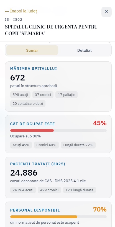Click the Mărimea Spitalului card heading
The image size is (115, 227).
(x=34, y=69)
